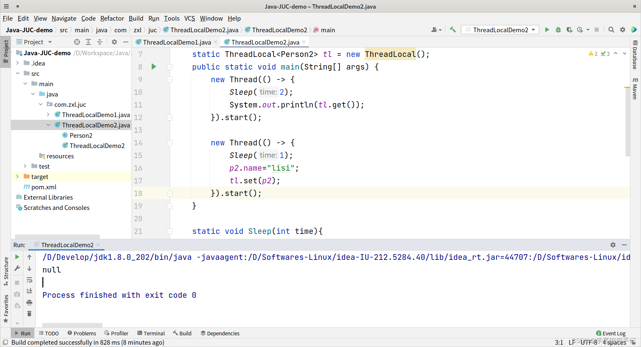
Task: Toggle soft-wrap in Run console
Action: pyautogui.click(x=29, y=280)
